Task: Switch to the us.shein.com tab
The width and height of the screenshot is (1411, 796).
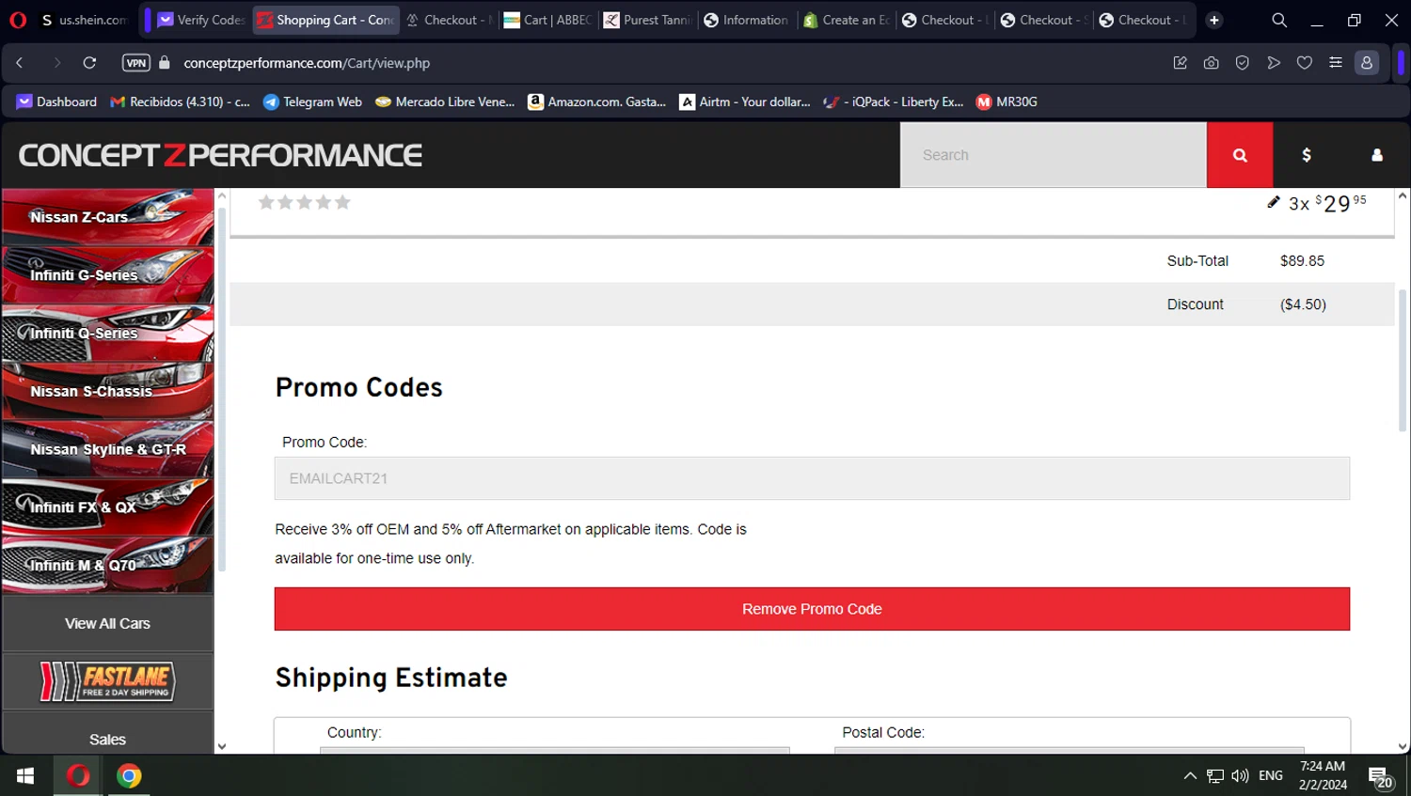Action: click(x=85, y=20)
